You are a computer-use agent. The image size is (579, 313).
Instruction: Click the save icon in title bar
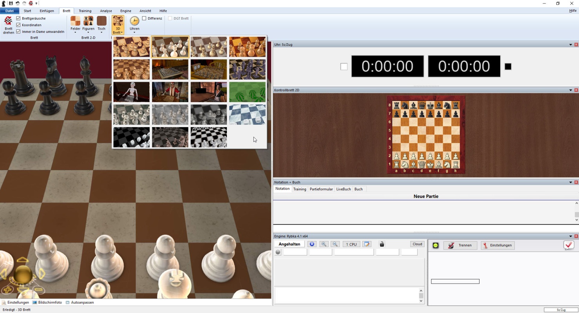point(11,3)
